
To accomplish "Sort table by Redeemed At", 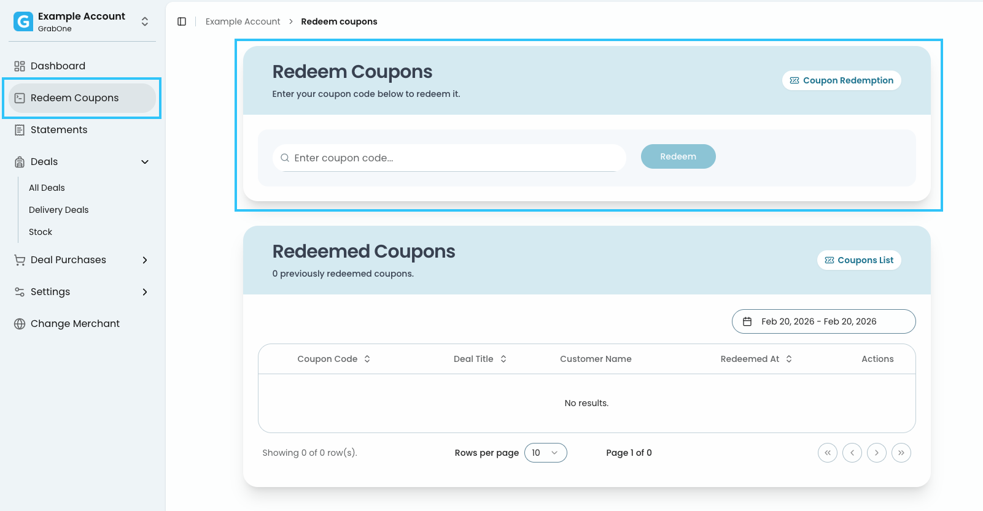I will [x=756, y=359].
